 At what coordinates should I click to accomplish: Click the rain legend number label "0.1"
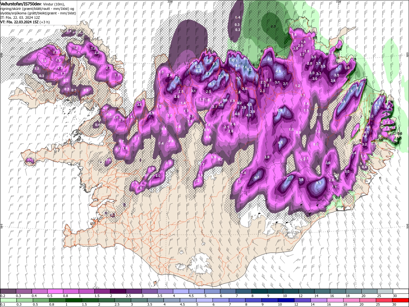[2, 305]
